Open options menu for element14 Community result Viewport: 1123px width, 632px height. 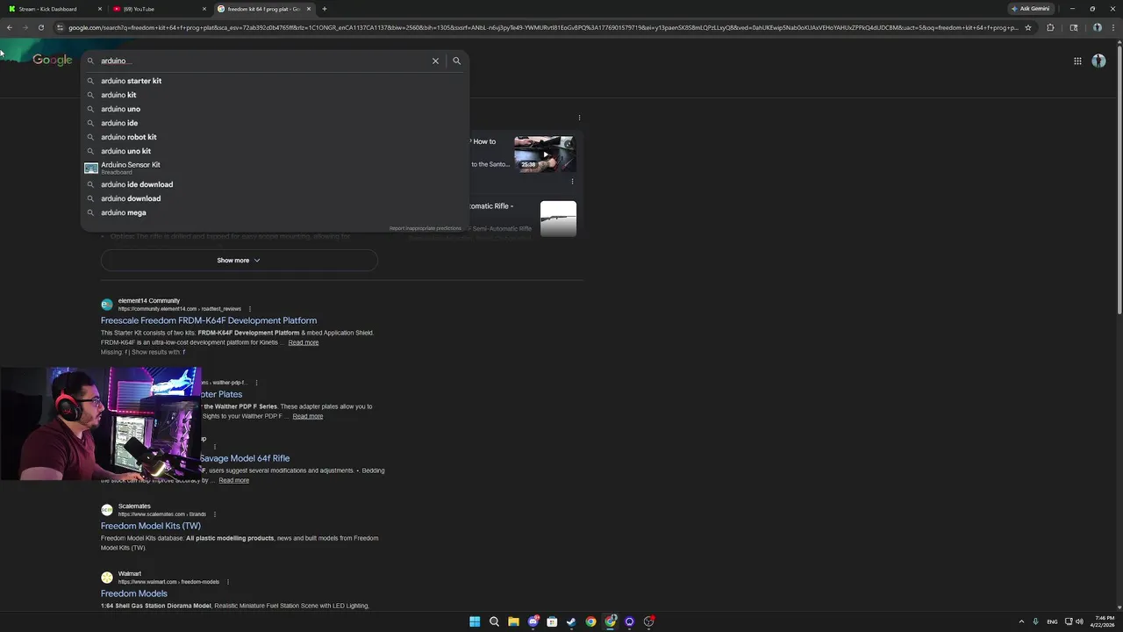pos(250,309)
